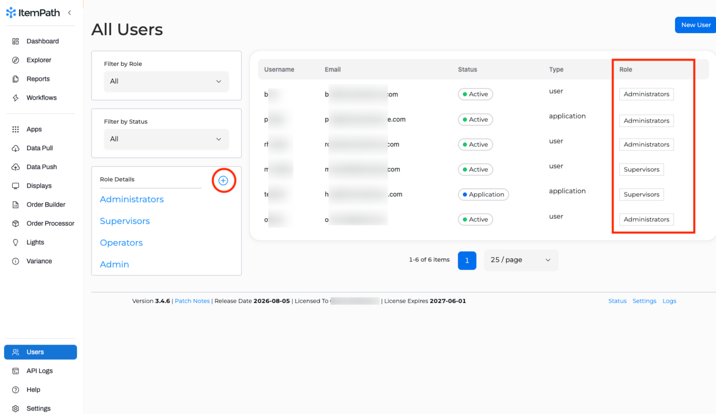The height and width of the screenshot is (414, 716).
Task: Open the Order Builder page
Action: click(46, 205)
